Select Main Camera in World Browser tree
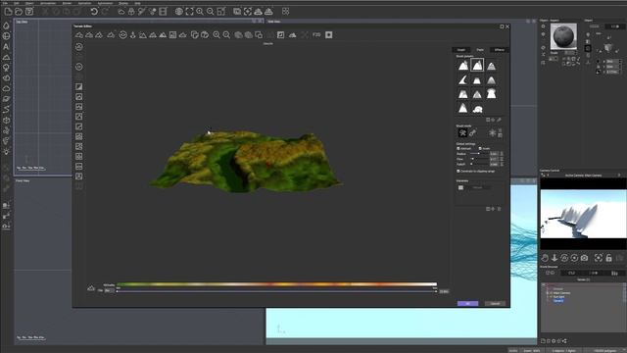Image resolution: width=627 pixels, height=353 pixels. 561,293
